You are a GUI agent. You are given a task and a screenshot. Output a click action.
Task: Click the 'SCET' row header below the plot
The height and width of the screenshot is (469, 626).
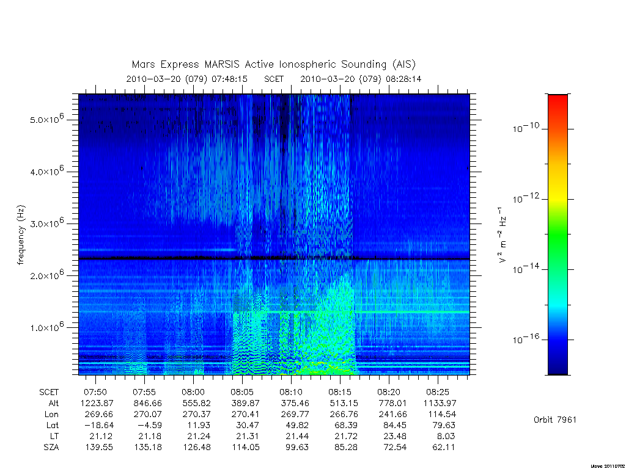(x=49, y=392)
